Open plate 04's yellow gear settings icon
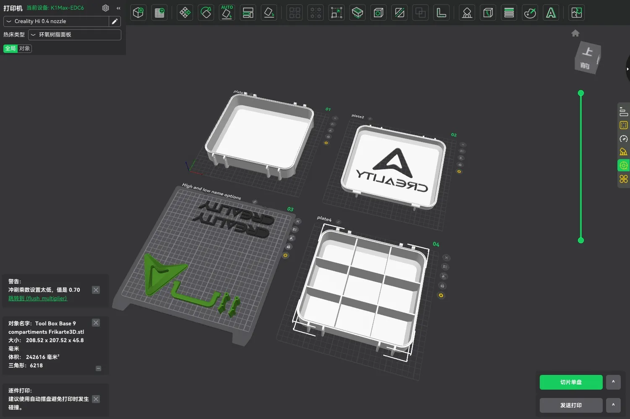Viewport: 630px width, 419px height. click(x=441, y=296)
